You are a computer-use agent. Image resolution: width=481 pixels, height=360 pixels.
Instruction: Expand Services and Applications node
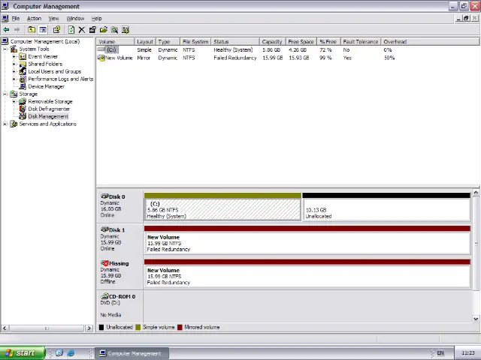click(x=5, y=124)
